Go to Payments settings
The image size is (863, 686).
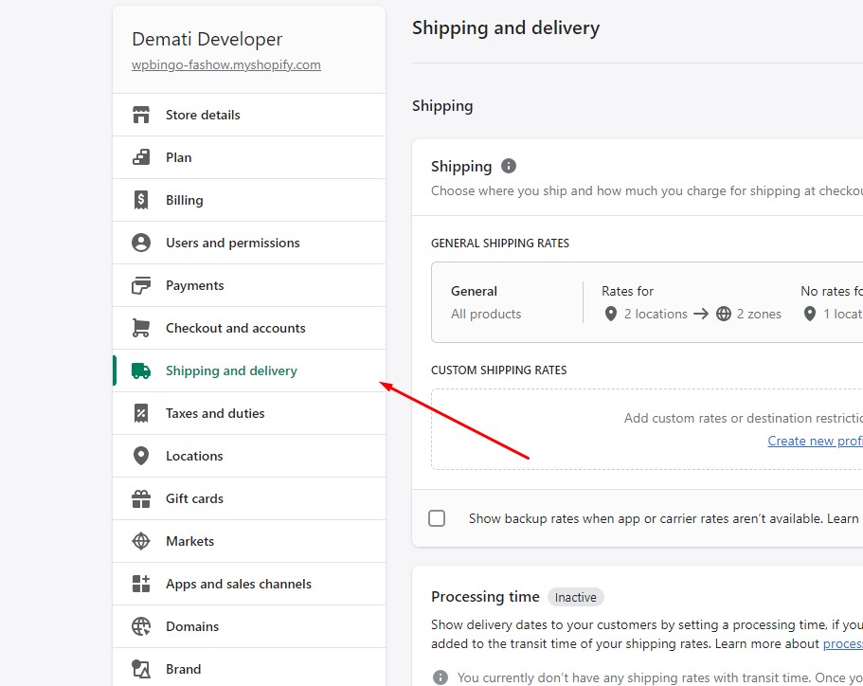(x=194, y=285)
